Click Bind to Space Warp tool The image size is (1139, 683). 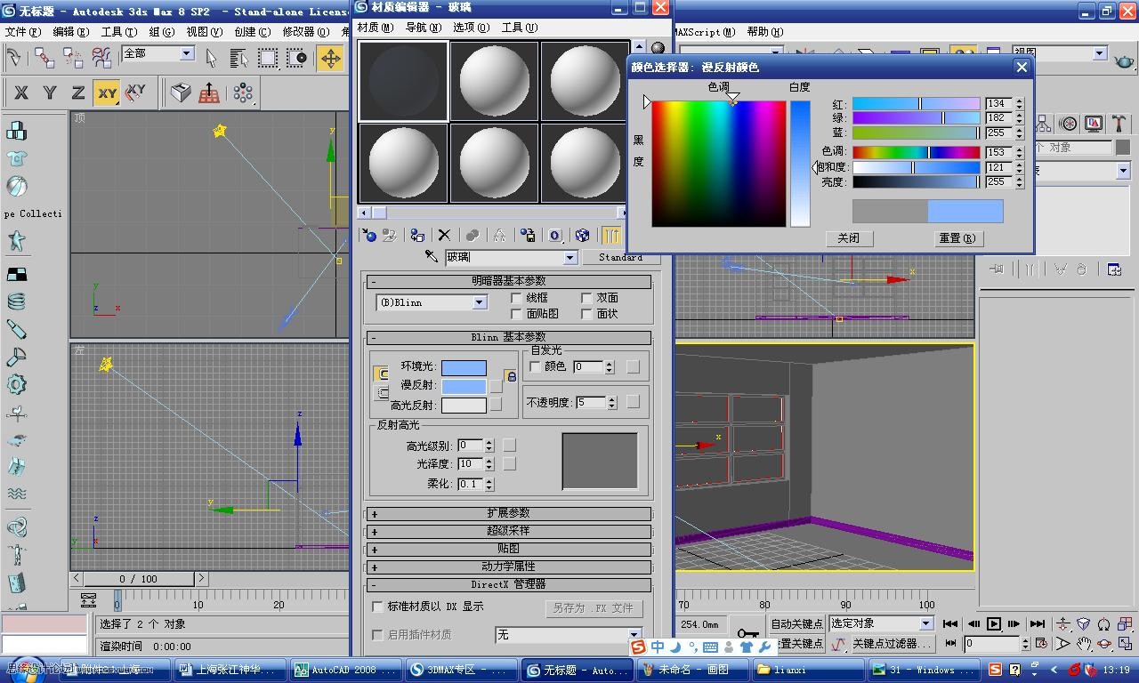[x=101, y=59]
